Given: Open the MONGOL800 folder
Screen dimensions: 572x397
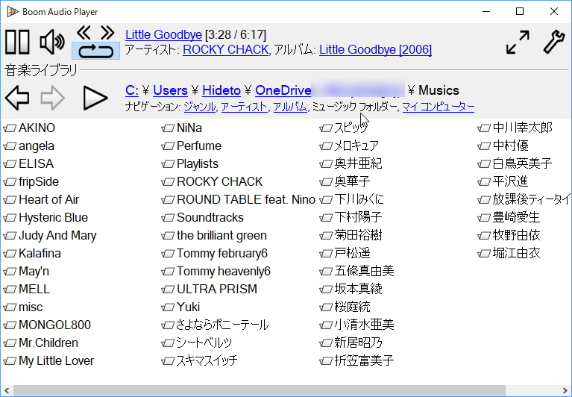Looking at the screenshot, I should [x=47, y=325].
